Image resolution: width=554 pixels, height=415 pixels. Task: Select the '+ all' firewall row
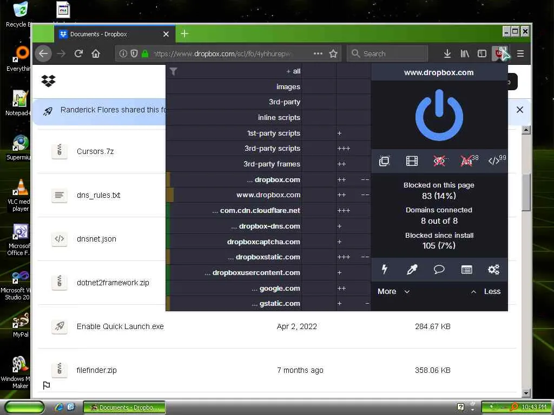(268, 71)
